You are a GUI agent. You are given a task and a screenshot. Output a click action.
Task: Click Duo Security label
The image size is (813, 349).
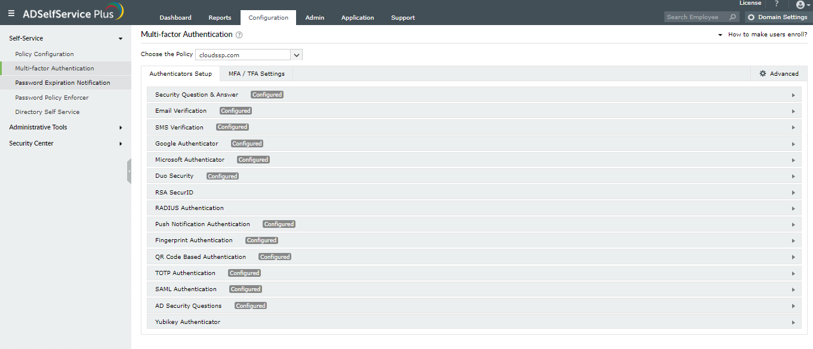(174, 176)
